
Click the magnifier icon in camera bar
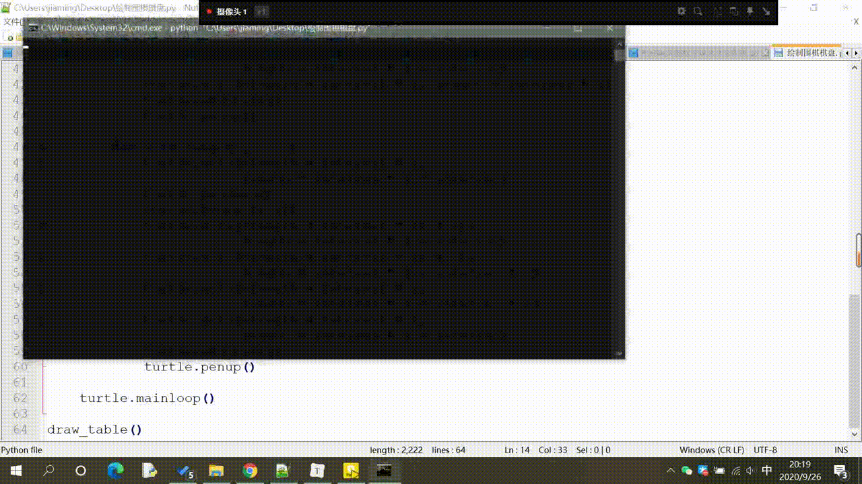pos(698,11)
